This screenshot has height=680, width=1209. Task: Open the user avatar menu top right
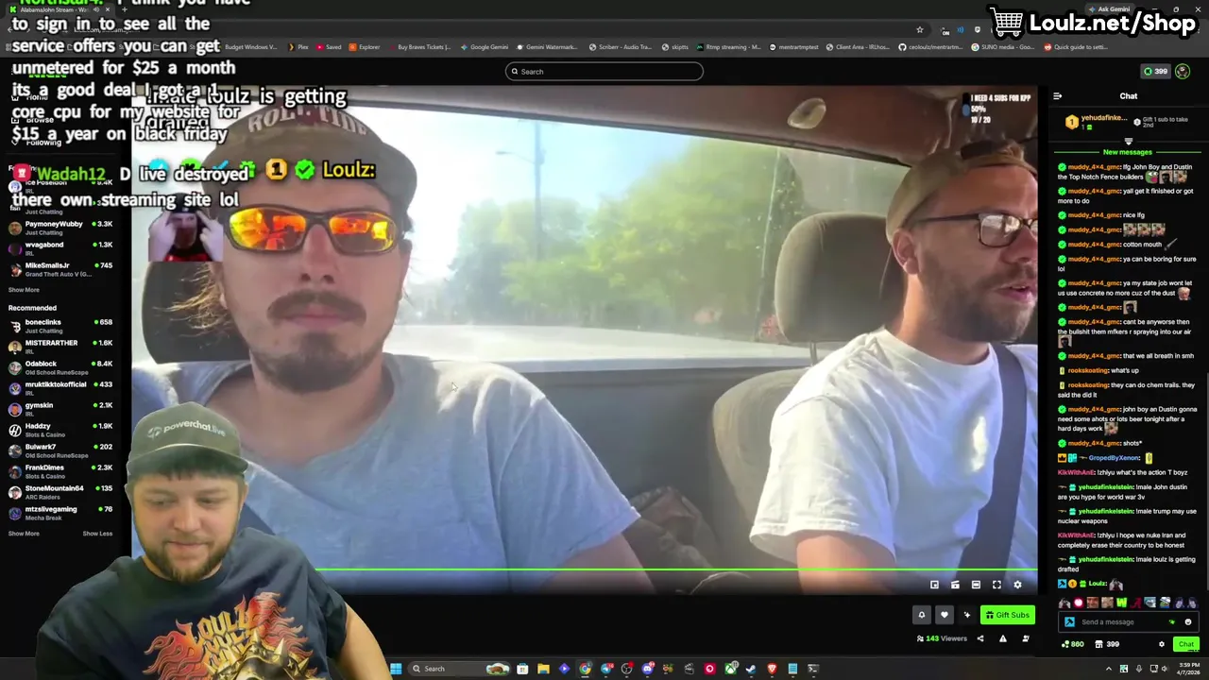pyautogui.click(x=1183, y=71)
